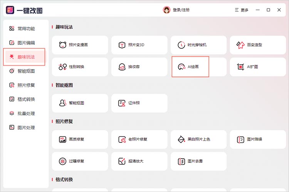This screenshot has height=192, width=289.
Task: Open the 黑白照片上色 feature label
Action: [x=199, y=139]
